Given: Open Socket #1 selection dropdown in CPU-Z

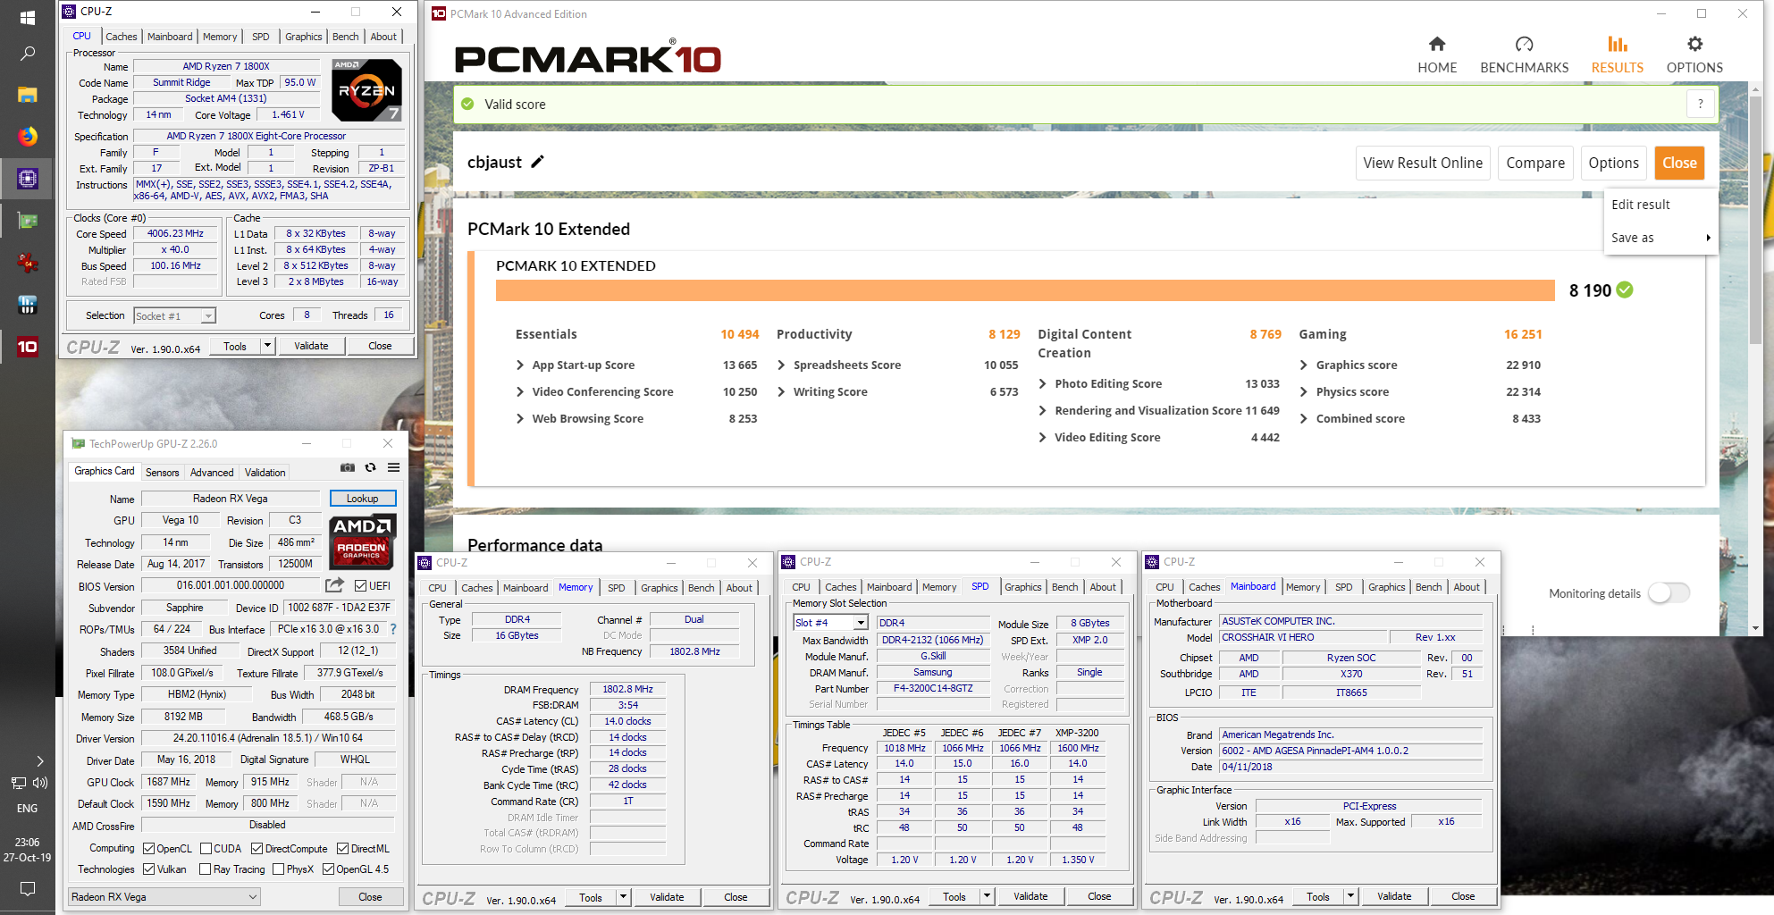Looking at the screenshot, I should [175, 315].
